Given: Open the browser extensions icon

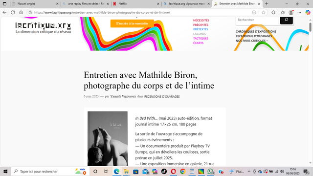Looking at the screenshot, I should click(x=273, y=12).
